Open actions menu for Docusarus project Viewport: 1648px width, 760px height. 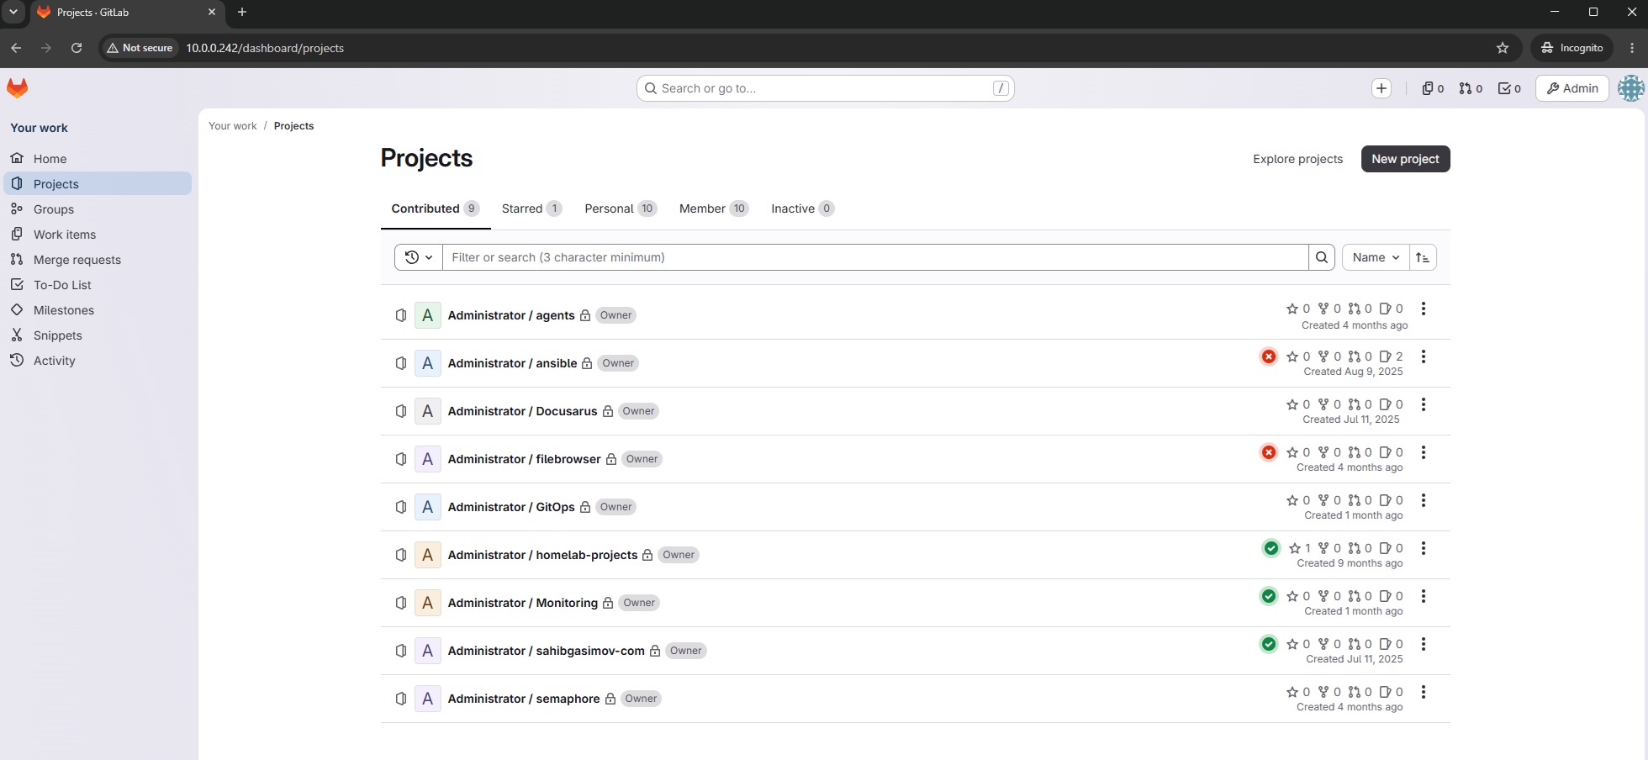[x=1424, y=404]
